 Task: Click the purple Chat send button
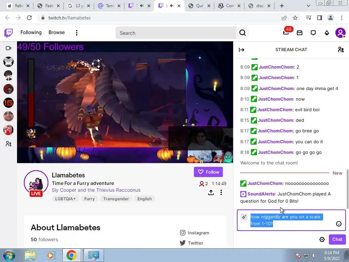337,239
